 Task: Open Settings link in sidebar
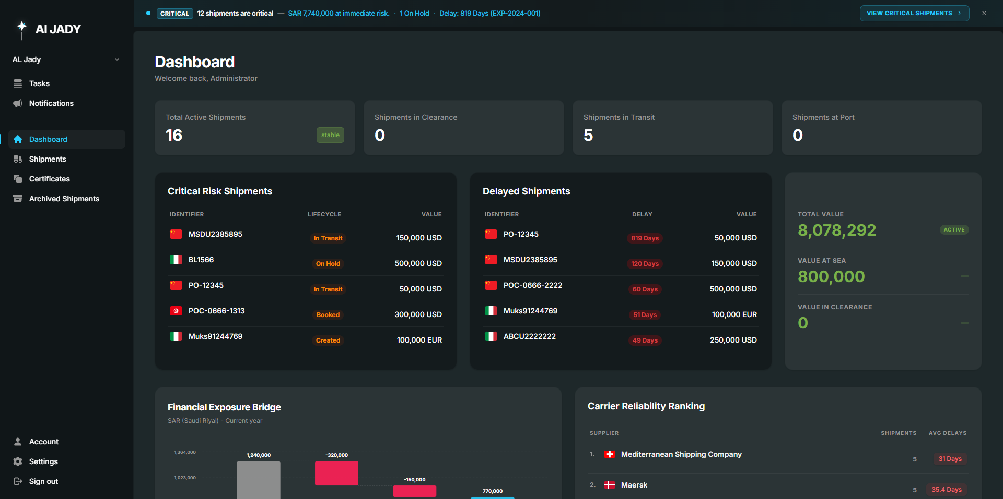pyautogui.click(x=66, y=461)
